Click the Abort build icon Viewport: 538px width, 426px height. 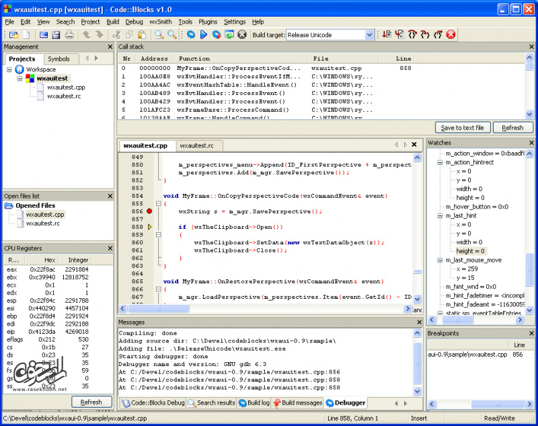tap(242, 35)
